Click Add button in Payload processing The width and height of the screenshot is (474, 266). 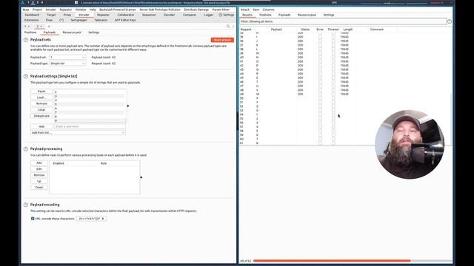click(x=39, y=163)
